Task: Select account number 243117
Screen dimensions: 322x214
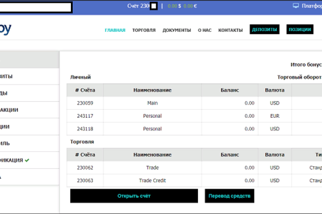Action: [x=85, y=116]
